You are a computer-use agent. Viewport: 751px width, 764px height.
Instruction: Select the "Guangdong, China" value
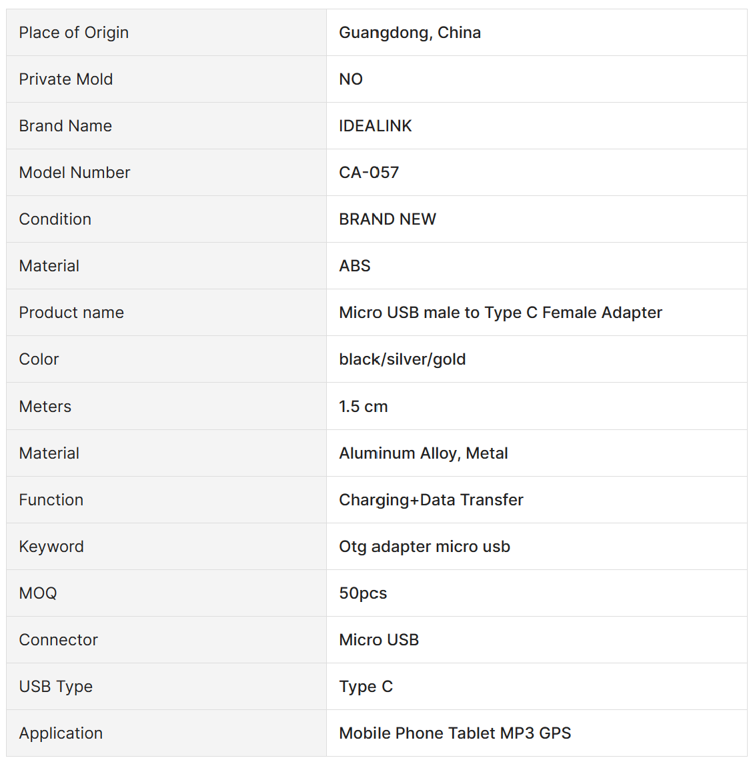tap(410, 33)
